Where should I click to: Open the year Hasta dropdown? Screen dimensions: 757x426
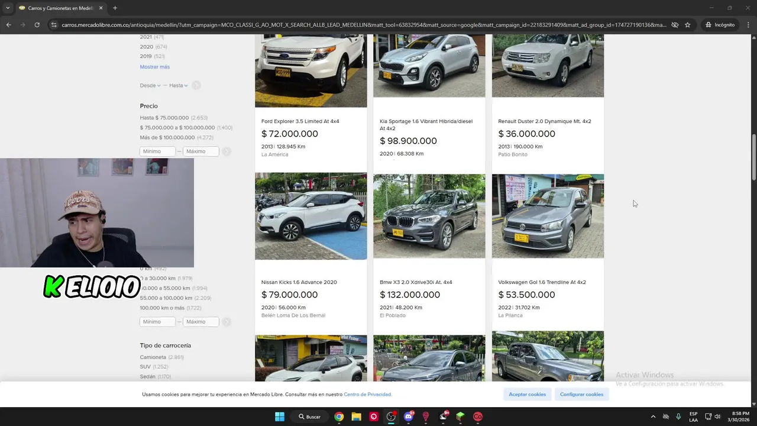[x=178, y=85]
